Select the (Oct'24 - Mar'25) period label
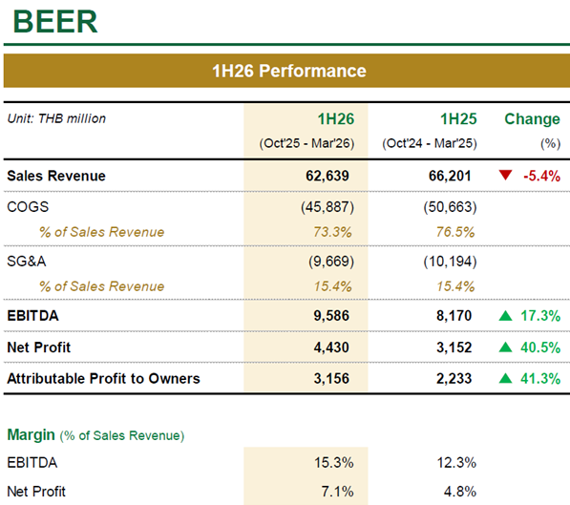This screenshot has width=570, height=505. (430, 143)
